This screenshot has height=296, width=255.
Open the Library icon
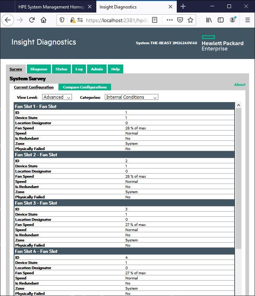[x=209, y=20]
